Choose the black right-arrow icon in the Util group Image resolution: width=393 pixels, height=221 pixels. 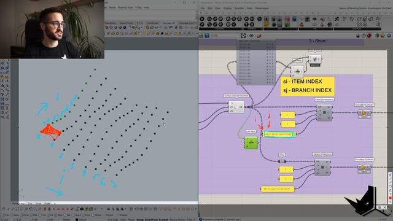315,19
